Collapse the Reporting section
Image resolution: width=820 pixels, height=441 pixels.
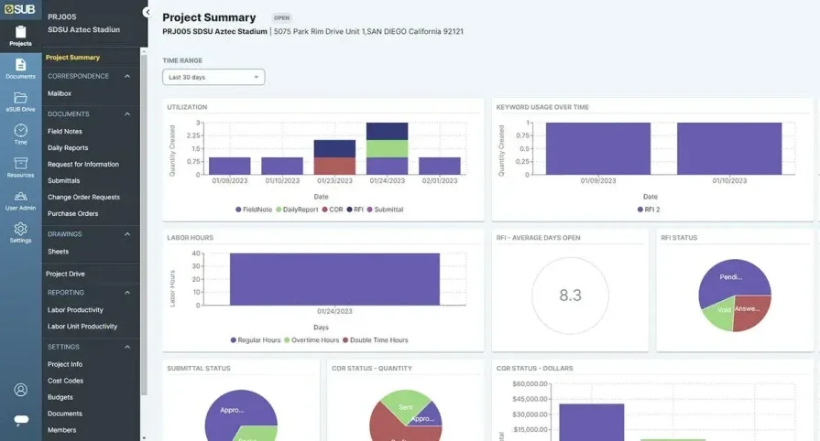point(127,293)
